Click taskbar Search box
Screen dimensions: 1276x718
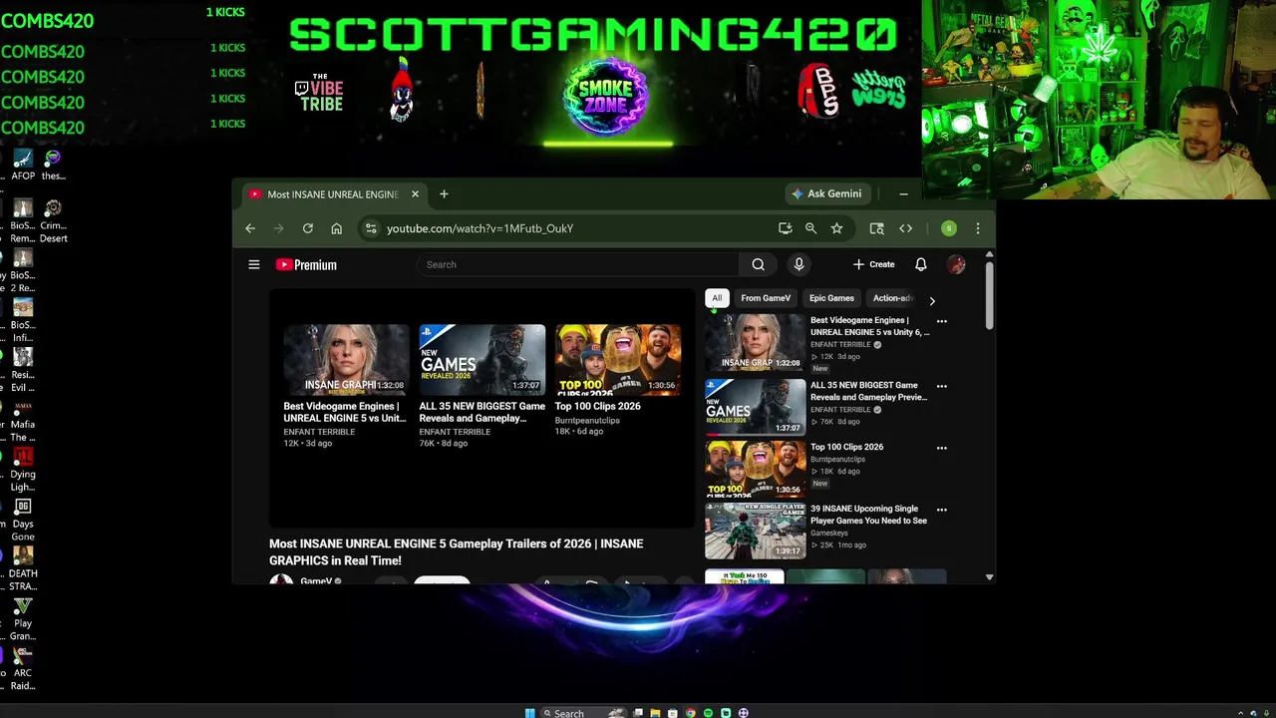tap(585, 713)
